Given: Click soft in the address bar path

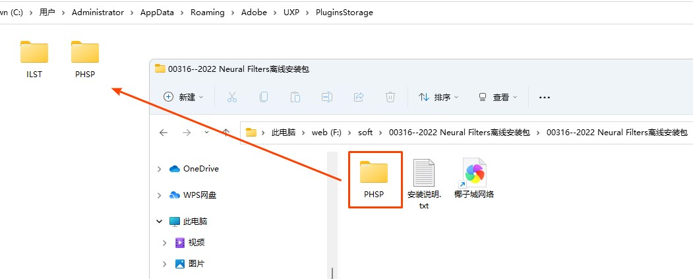Looking at the screenshot, I should pos(365,132).
